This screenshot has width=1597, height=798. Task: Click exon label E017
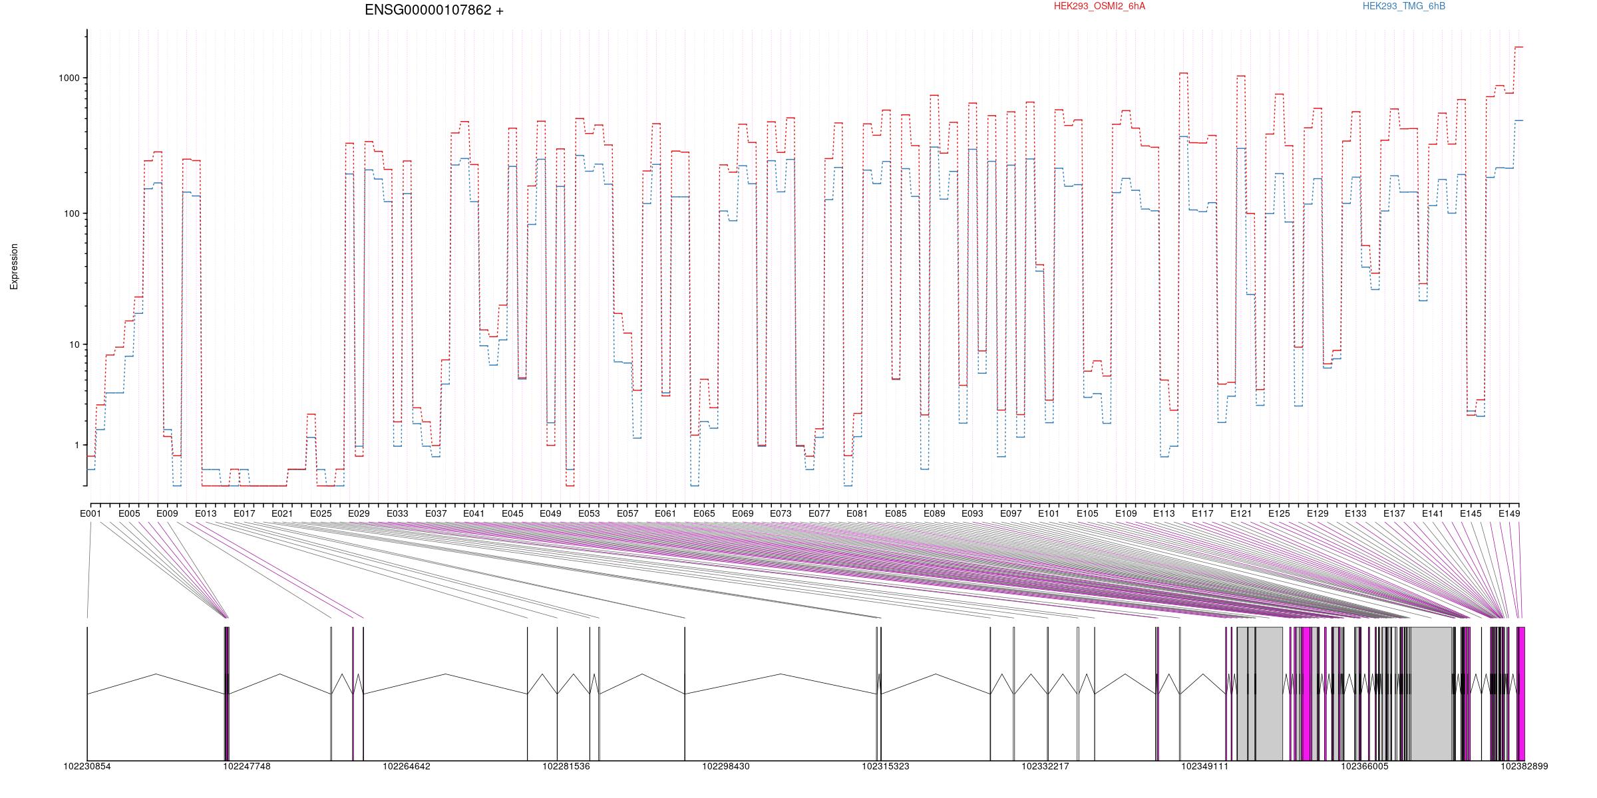[x=244, y=514]
